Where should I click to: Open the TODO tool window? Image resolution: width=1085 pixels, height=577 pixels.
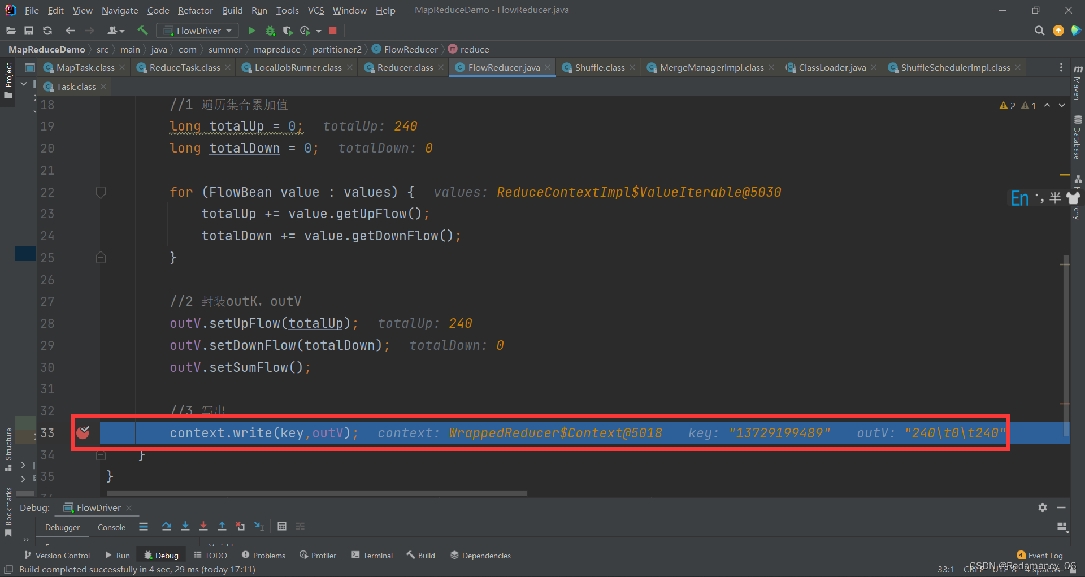[x=210, y=556]
